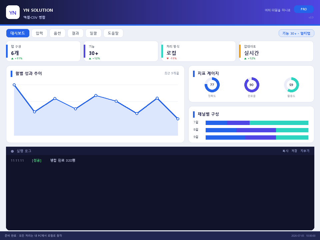Switch to the 입력 tab

pos(39,33)
